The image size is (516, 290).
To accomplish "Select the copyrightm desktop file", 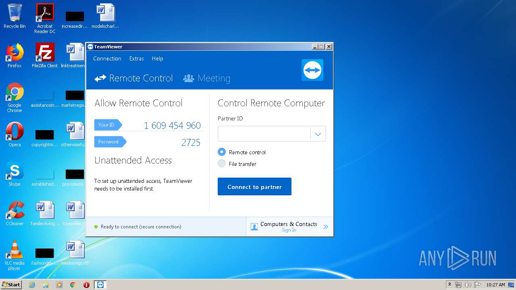I will pyautogui.click(x=45, y=138).
